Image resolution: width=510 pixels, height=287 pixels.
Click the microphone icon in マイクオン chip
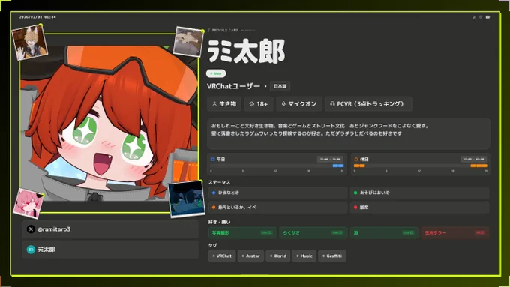(x=283, y=104)
